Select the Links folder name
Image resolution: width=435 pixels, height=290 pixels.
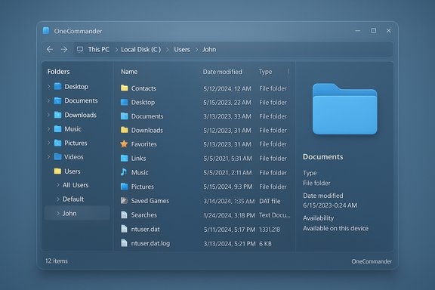(x=138, y=158)
